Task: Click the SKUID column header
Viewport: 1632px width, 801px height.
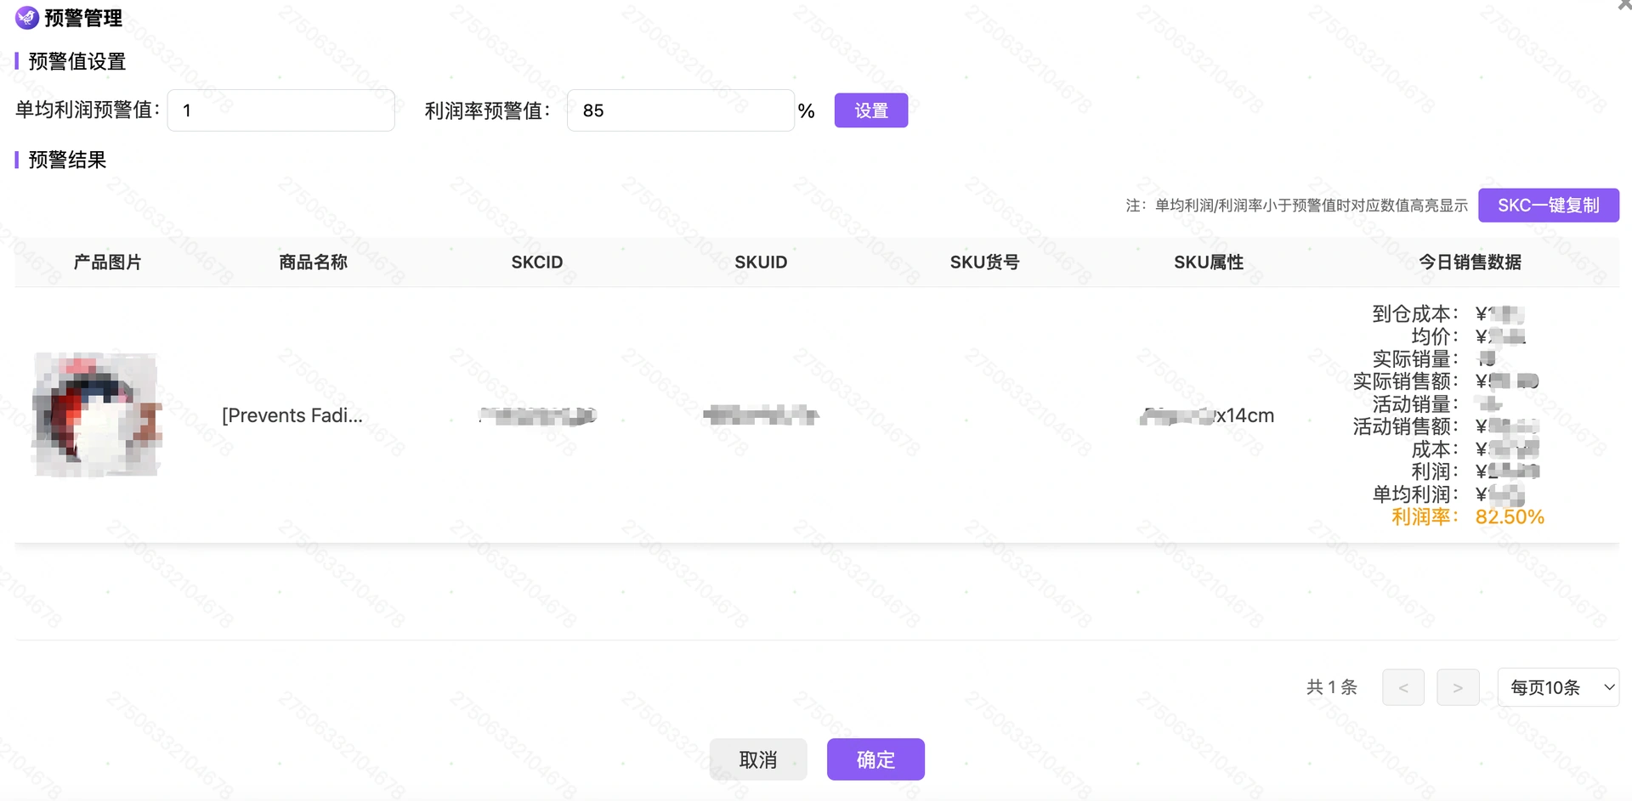Action: point(761,262)
